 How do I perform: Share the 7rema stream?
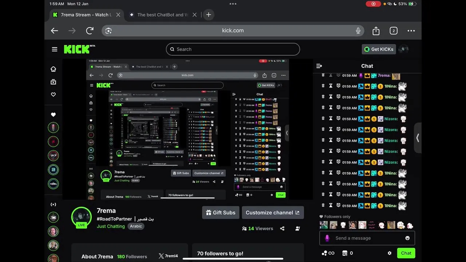[282, 229]
